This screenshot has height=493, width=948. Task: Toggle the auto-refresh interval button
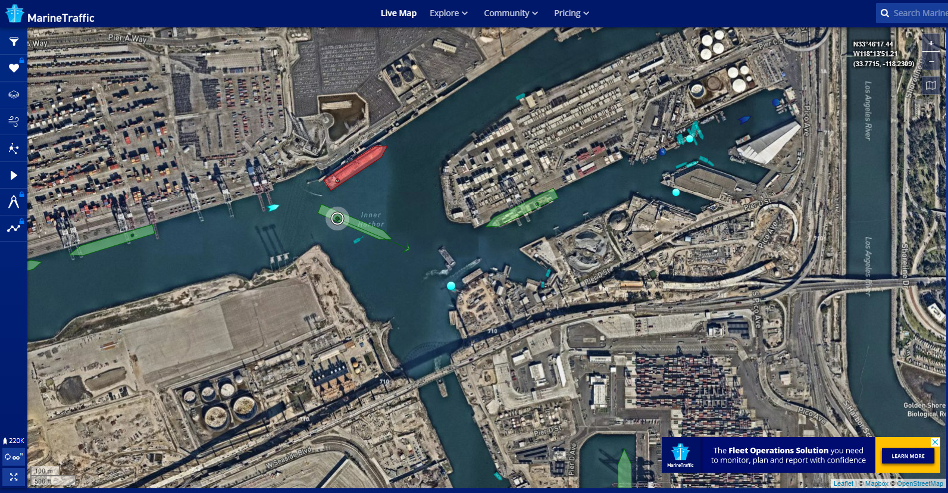click(14, 457)
